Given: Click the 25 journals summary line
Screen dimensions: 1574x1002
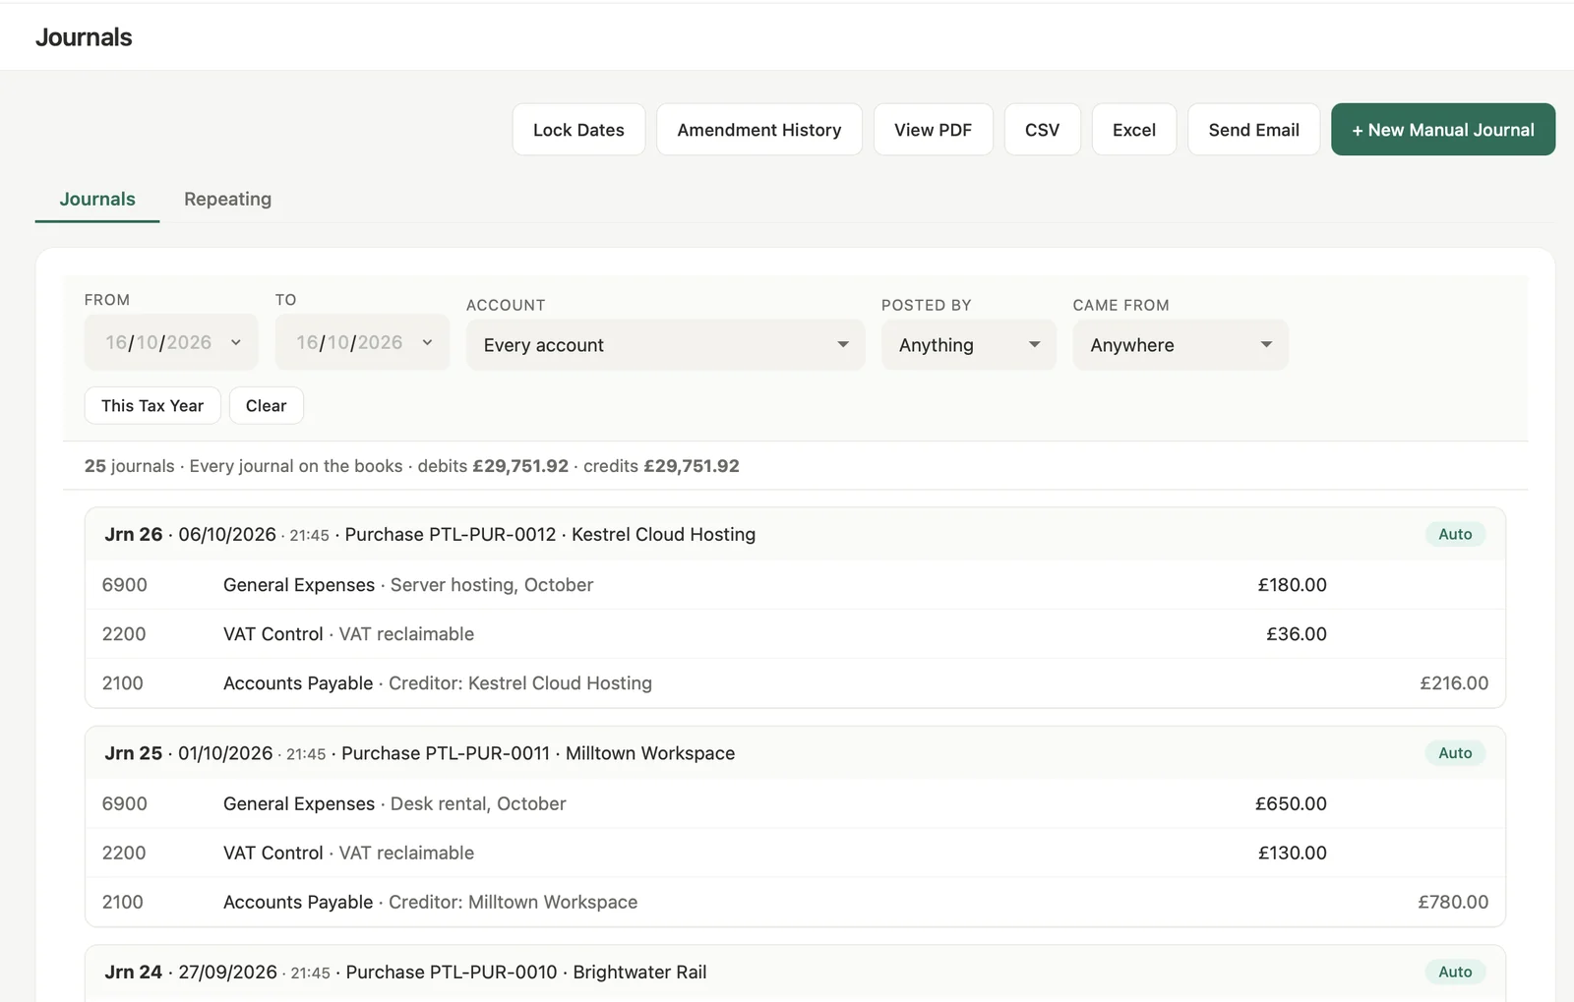Looking at the screenshot, I should coord(411,466).
